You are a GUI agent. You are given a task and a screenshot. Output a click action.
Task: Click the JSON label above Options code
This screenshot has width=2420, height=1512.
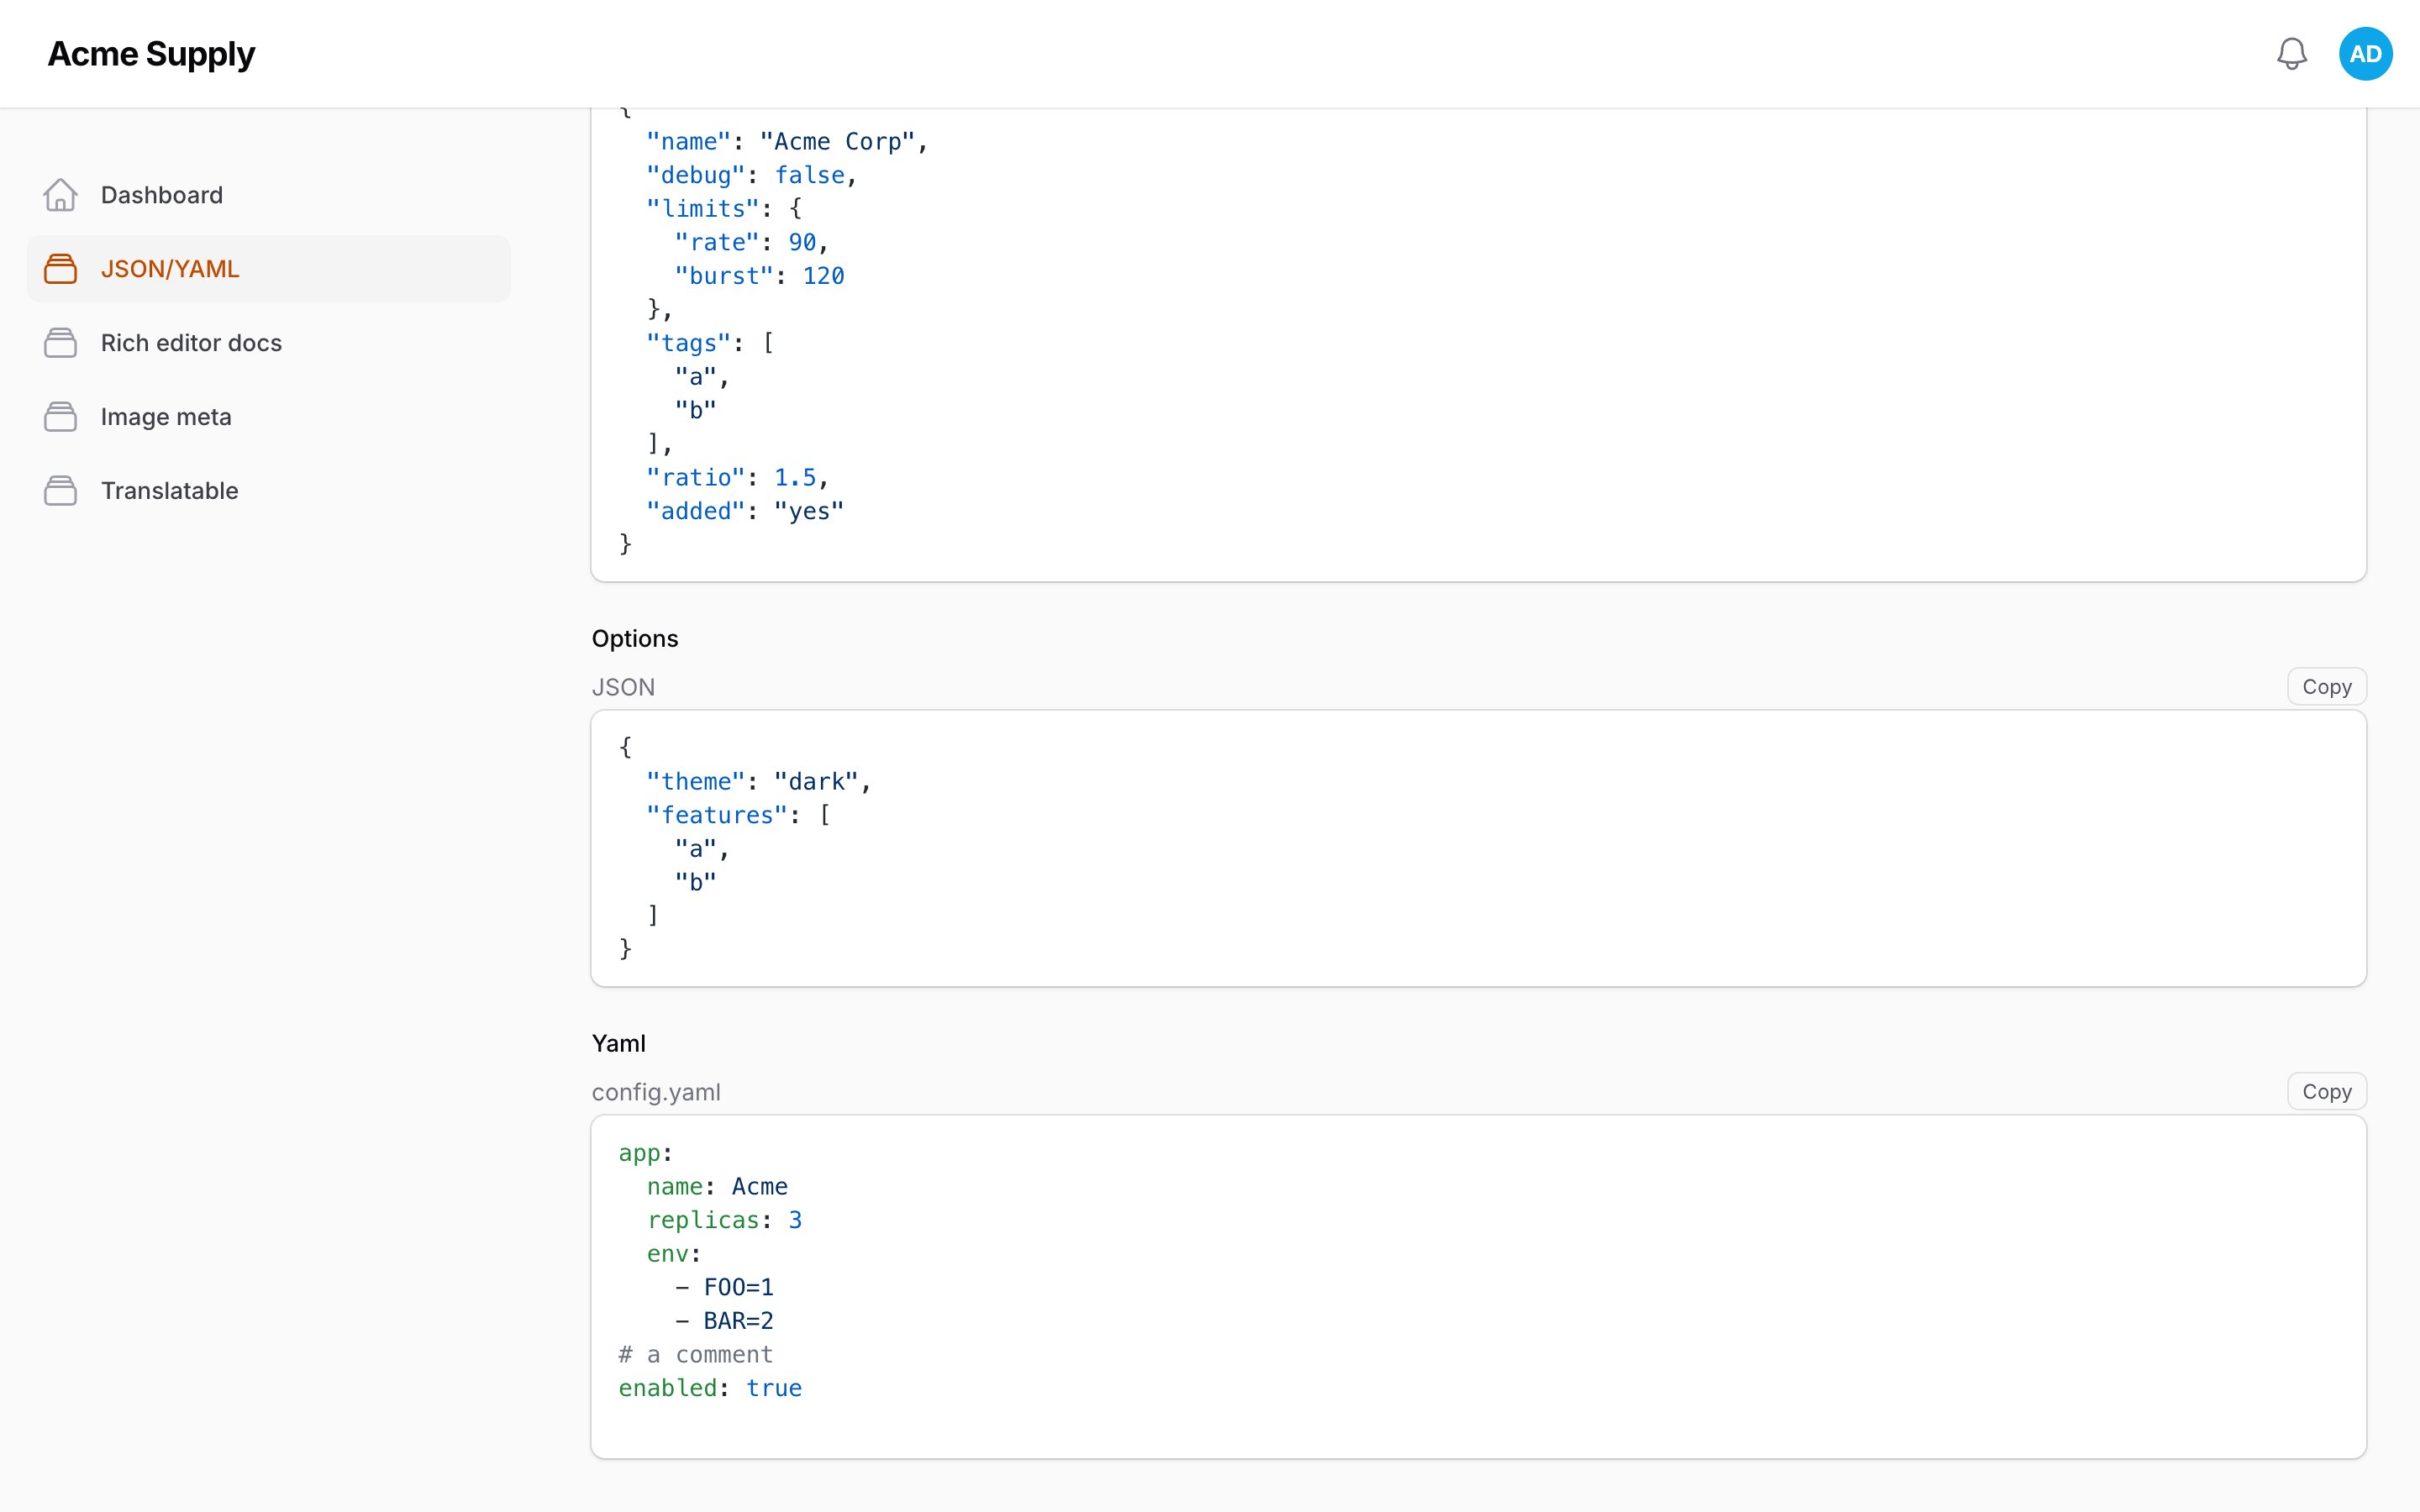pos(624,687)
